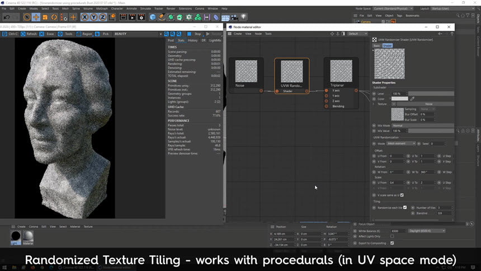Click the Color swatch
This screenshot has height=271, width=481.
(399, 99)
